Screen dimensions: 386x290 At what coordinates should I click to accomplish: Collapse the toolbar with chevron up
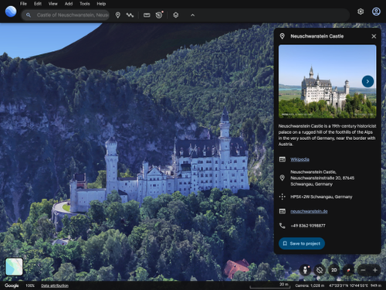(192, 15)
